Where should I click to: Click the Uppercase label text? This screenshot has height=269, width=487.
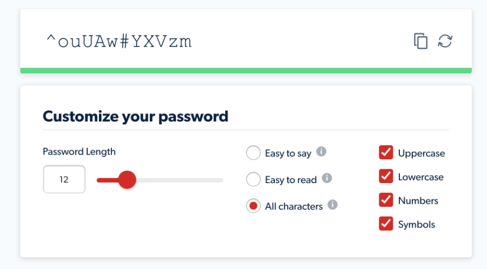[x=422, y=153]
